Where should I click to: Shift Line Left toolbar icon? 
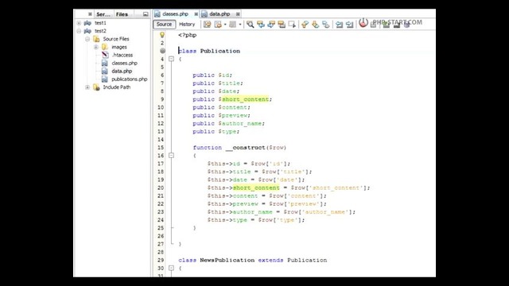point(340,25)
